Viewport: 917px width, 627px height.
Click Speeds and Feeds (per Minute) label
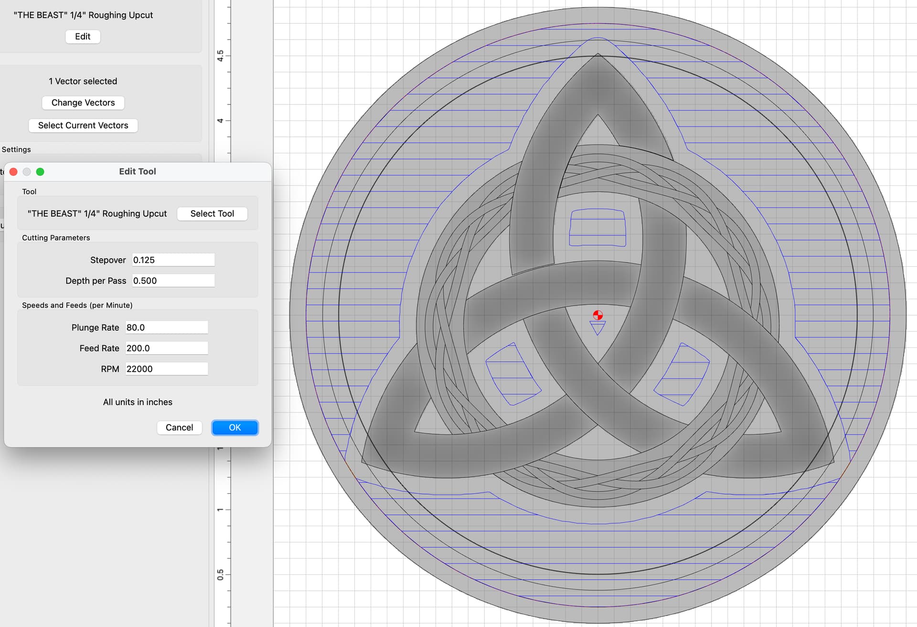[77, 305]
